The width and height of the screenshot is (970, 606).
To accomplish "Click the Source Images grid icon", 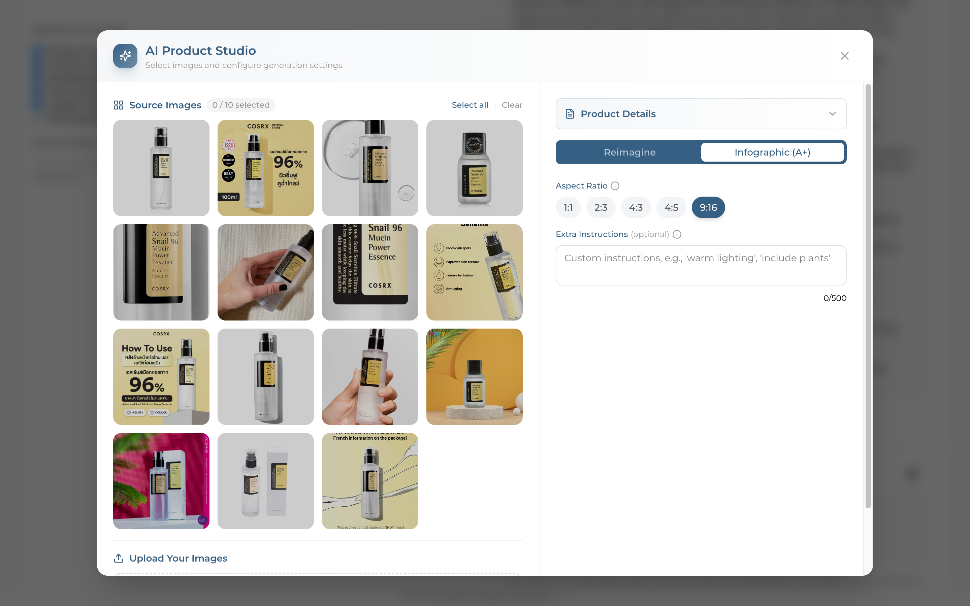I will pyautogui.click(x=118, y=105).
